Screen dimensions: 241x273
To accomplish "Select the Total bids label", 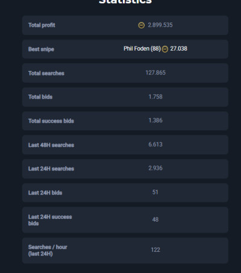I will 40,97.
